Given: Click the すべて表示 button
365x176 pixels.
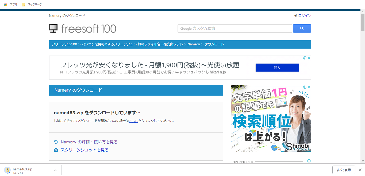Looking at the screenshot, I should pyautogui.click(x=344, y=170).
